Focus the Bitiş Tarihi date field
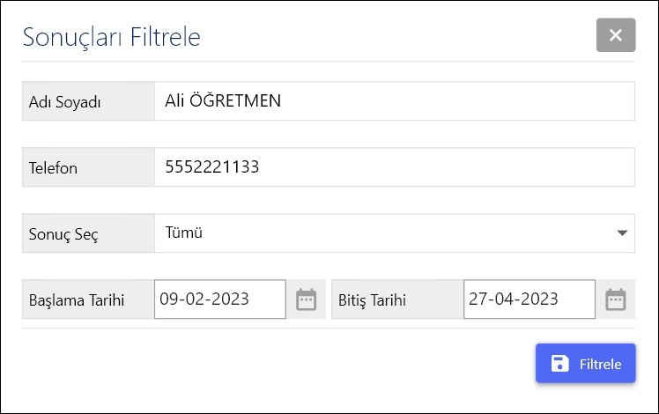The height and width of the screenshot is (414, 659). [529, 299]
